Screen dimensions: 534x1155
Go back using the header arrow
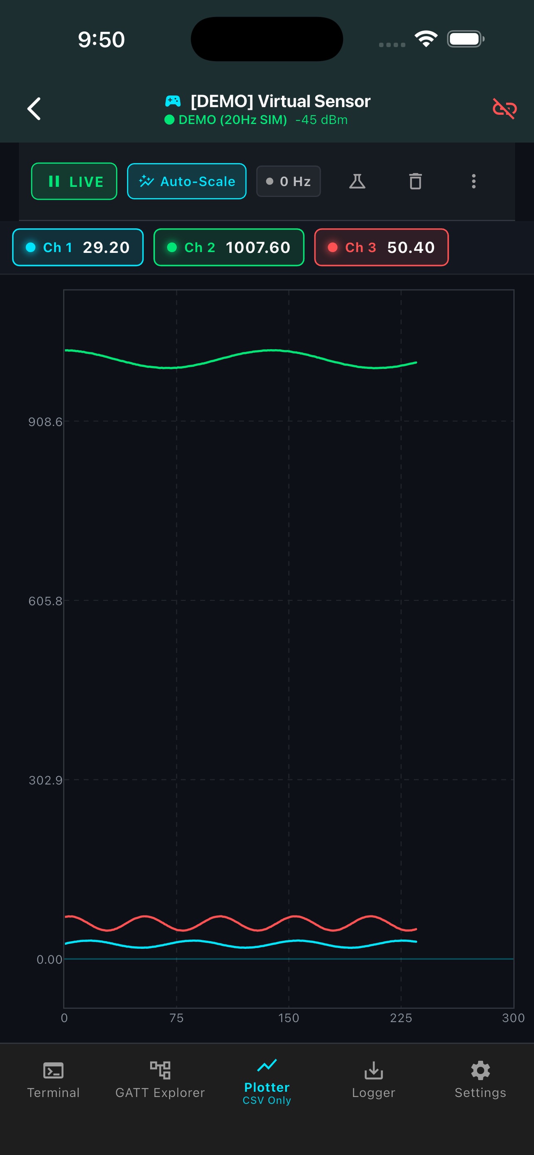34,109
